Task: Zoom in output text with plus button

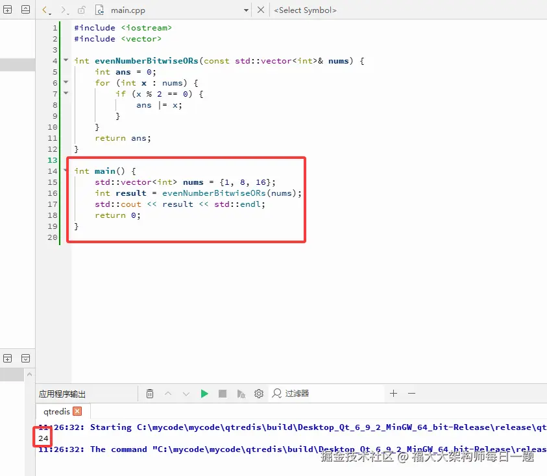Action: [393, 394]
